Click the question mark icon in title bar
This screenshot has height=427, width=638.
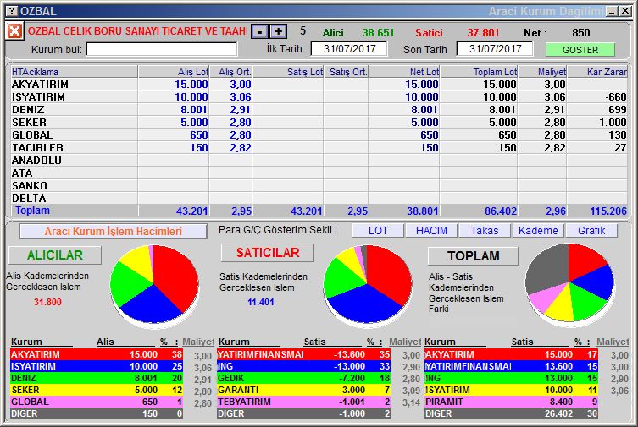(12, 11)
